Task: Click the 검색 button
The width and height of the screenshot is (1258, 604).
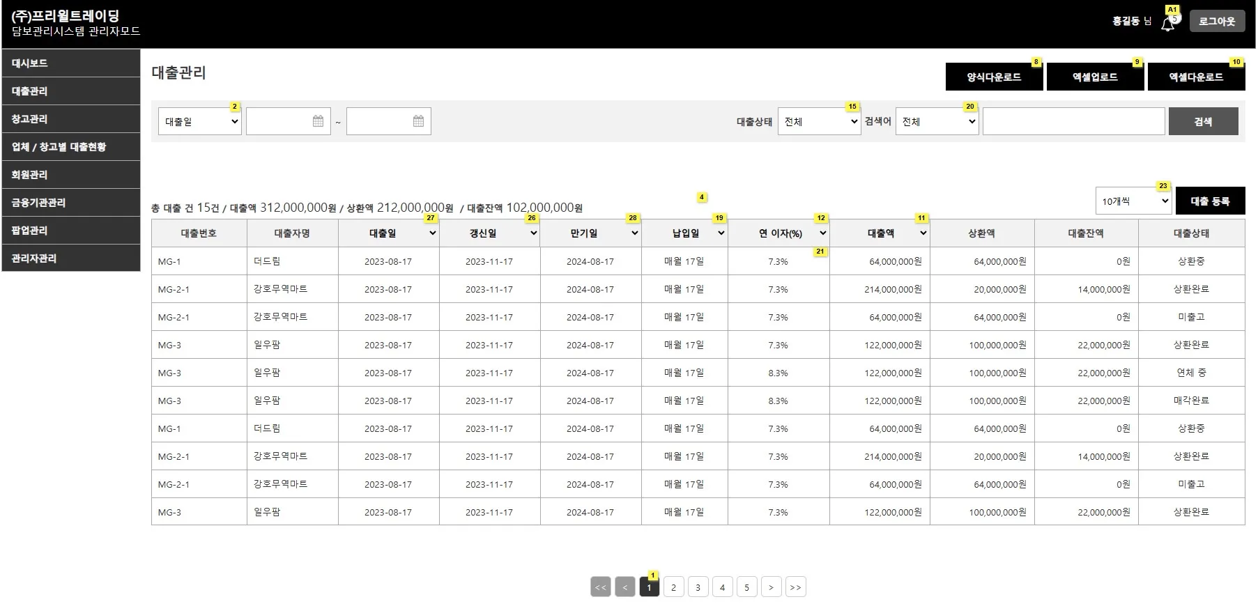Action: click(1203, 121)
